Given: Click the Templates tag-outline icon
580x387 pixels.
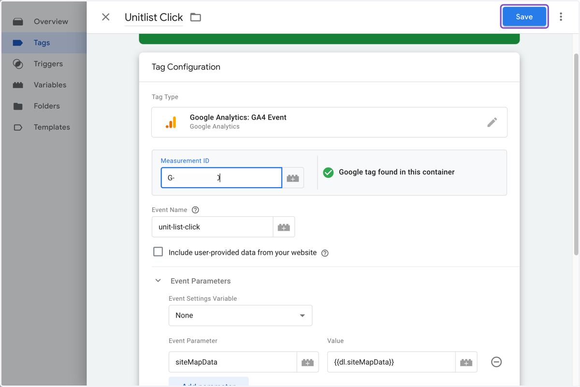Looking at the screenshot, I should 18,127.
